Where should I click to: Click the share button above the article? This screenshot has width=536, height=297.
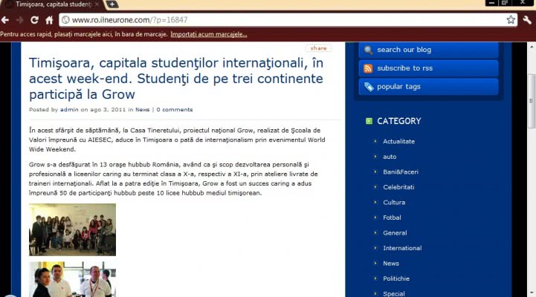(x=318, y=48)
